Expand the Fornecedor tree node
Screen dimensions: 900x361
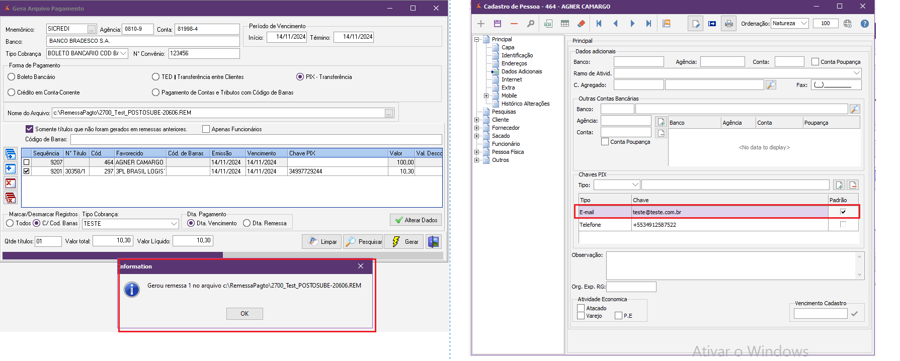pos(476,128)
